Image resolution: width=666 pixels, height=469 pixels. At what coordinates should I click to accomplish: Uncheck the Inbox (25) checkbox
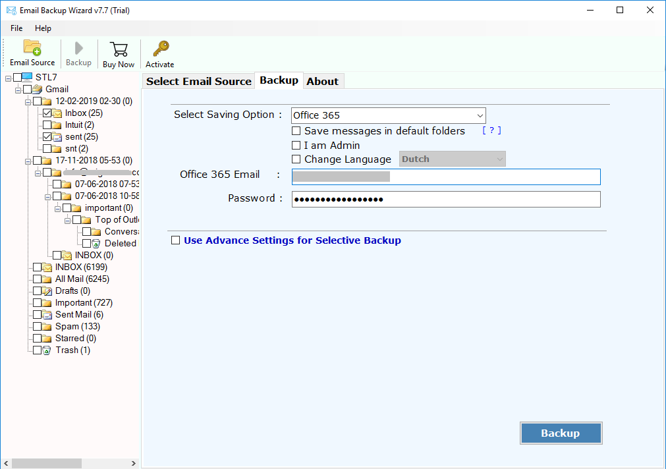click(47, 113)
